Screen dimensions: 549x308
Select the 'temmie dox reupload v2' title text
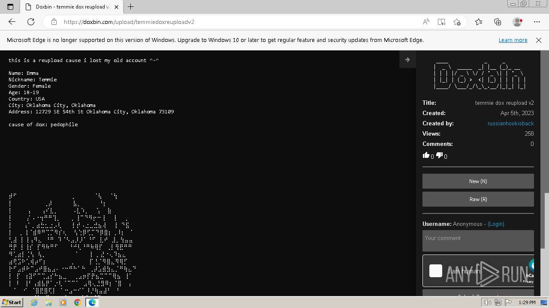pos(504,103)
